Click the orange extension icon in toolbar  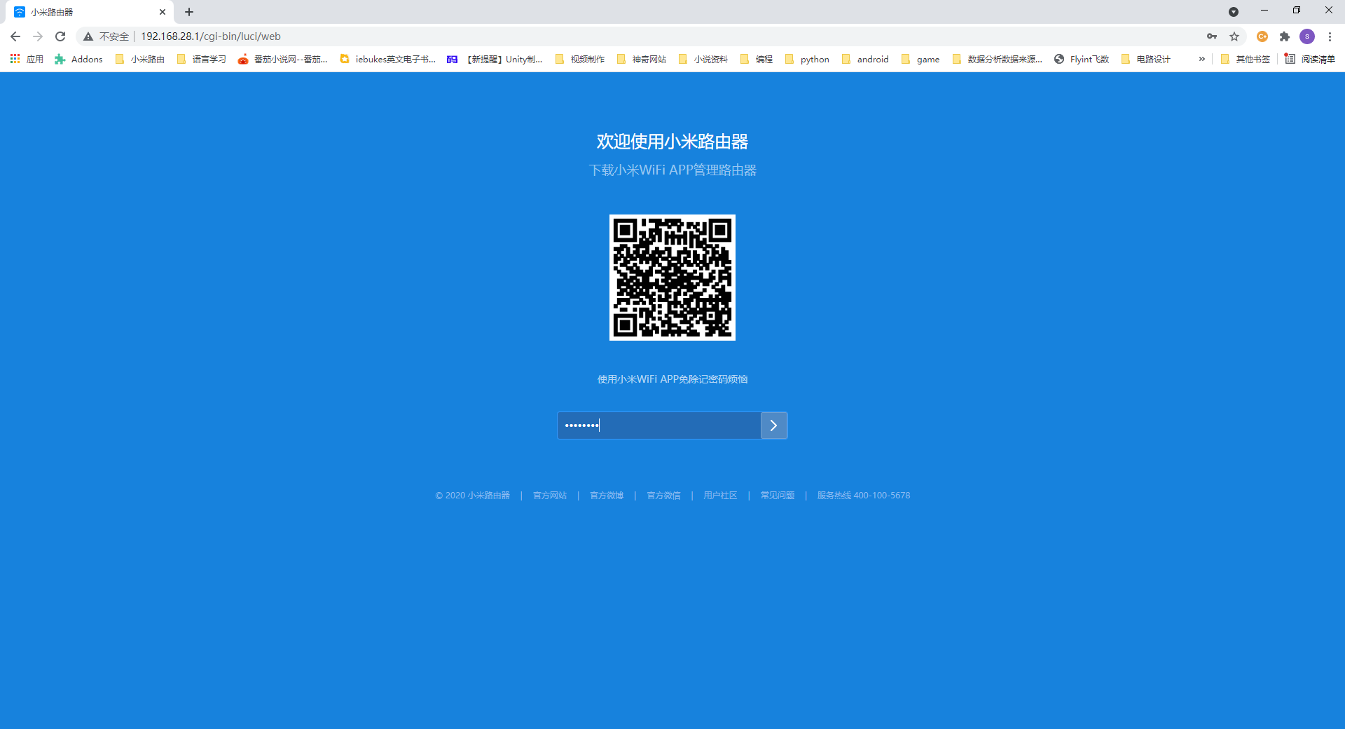[1262, 36]
